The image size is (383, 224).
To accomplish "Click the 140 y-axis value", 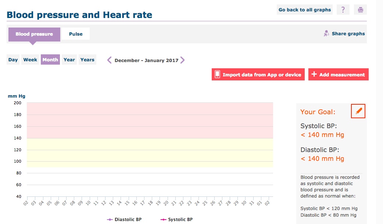I will [17, 138].
